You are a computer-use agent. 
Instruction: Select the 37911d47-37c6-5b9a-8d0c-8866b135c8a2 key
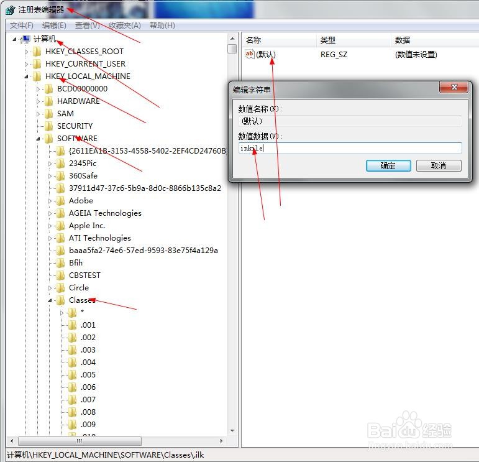pyautogui.click(x=145, y=188)
